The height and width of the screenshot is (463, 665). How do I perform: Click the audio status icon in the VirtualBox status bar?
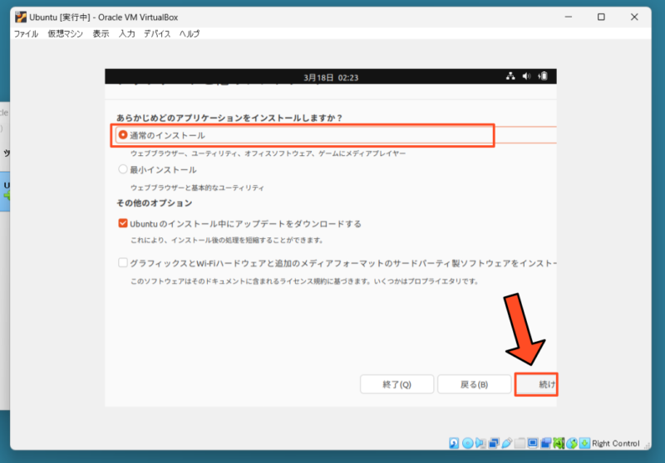pos(481,443)
